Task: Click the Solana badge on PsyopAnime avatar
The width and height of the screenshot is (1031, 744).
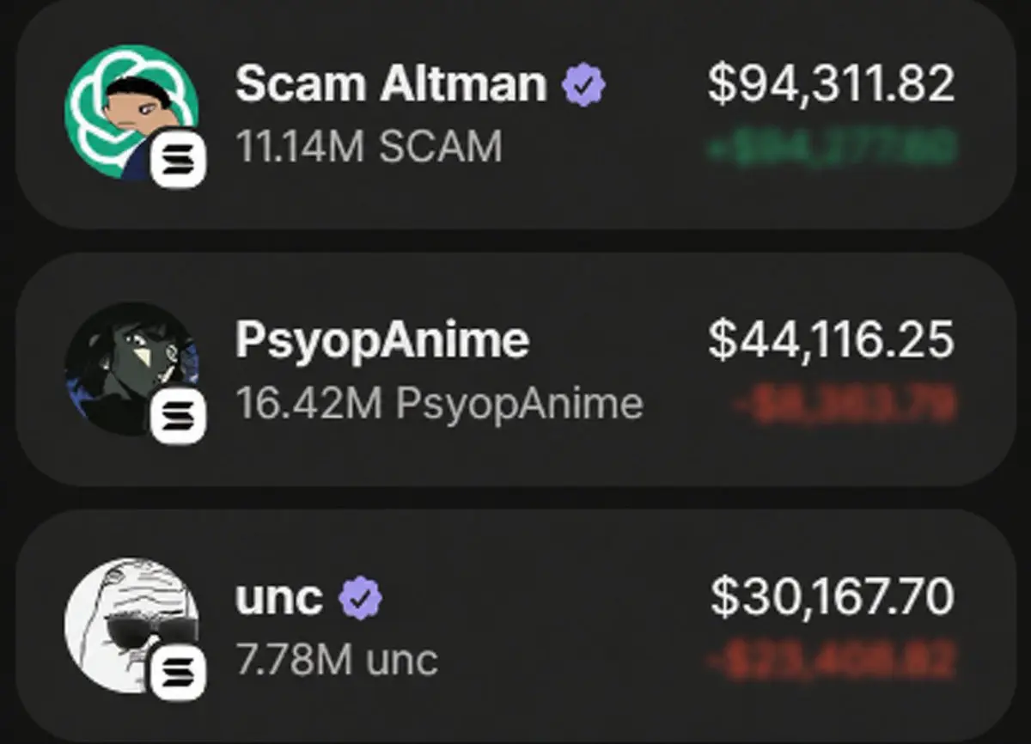Action: click(x=179, y=416)
